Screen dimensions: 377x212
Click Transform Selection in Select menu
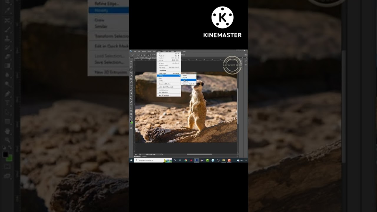coord(169,84)
